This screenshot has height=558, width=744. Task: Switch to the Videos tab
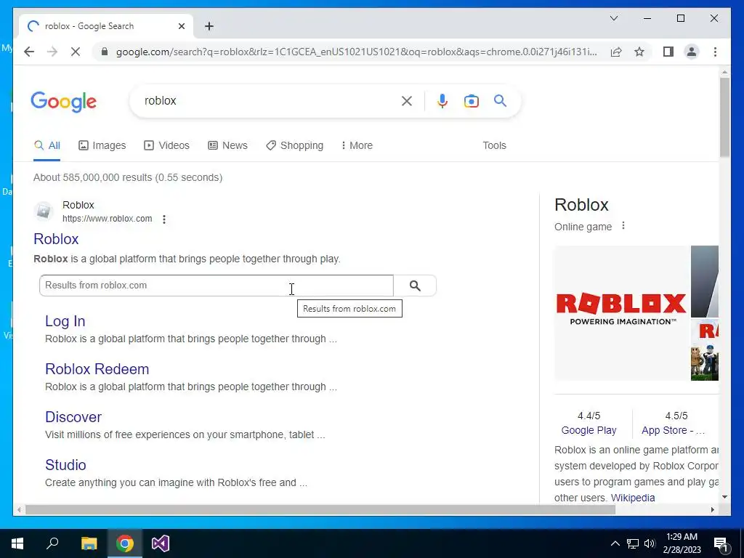166,145
